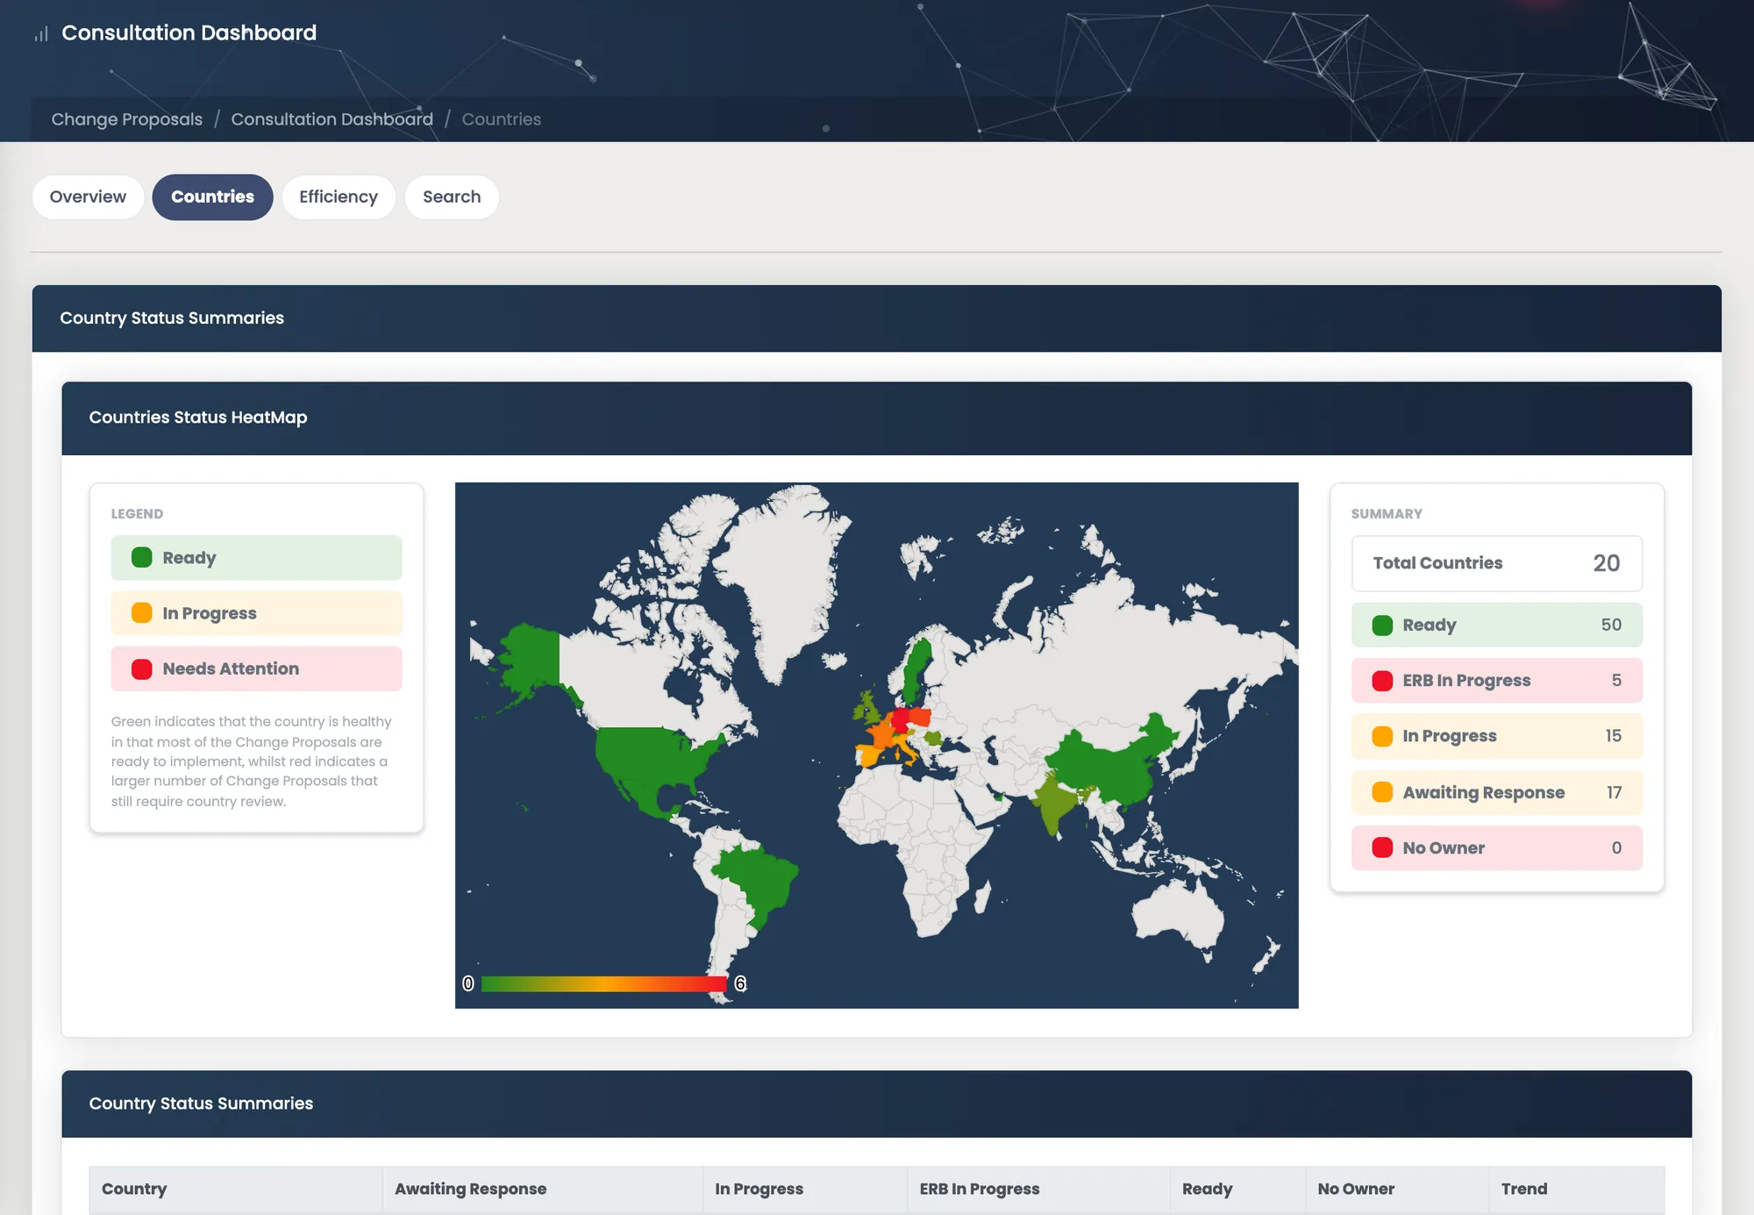Viewport: 1754px width, 1215px height.
Task: Click the Countries Status HeatMap panel title
Action: (198, 418)
